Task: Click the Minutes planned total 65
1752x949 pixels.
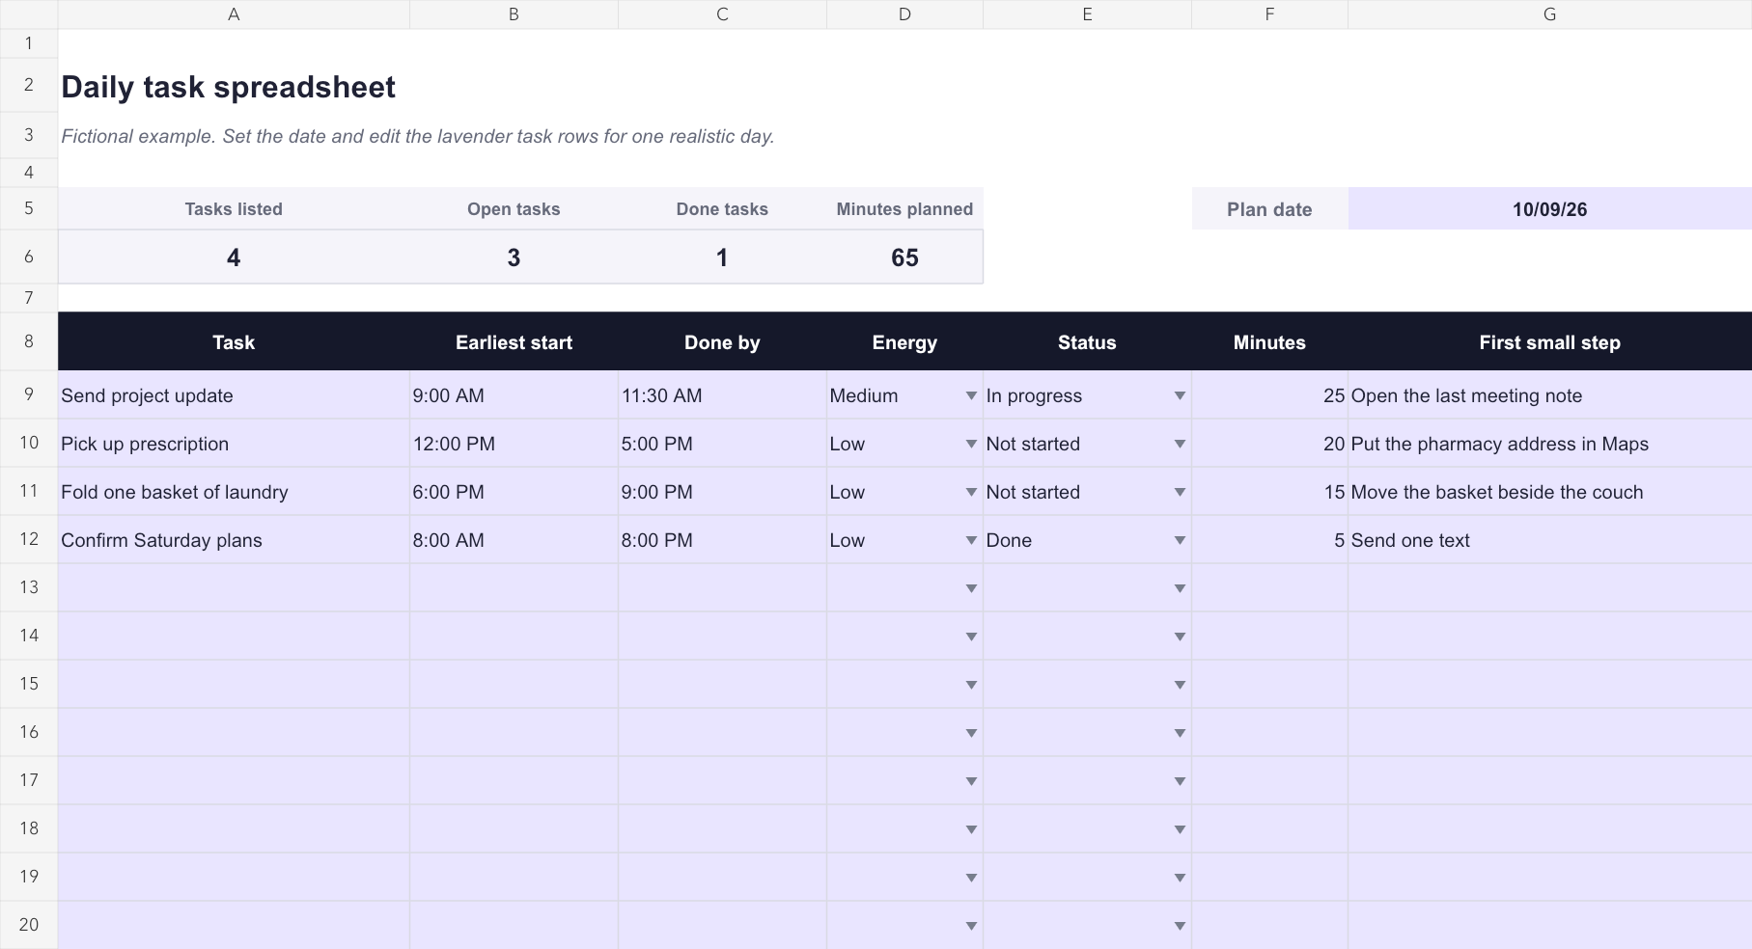Action: (904, 258)
